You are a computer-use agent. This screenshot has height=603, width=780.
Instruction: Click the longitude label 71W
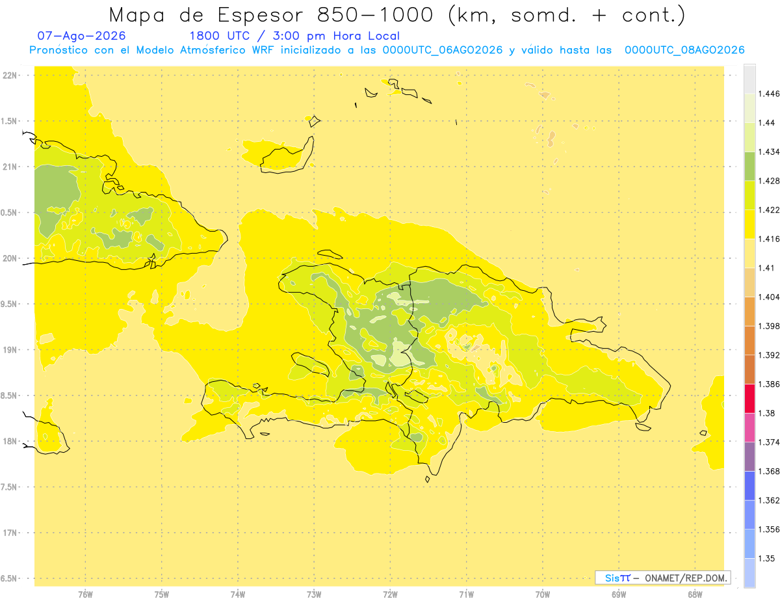pyautogui.click(x=466, y=594)
